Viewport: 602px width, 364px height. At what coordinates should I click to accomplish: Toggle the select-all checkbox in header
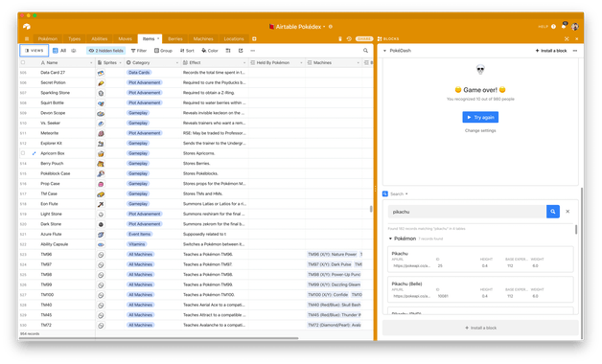pyautogui.click(x=23, y=62)
